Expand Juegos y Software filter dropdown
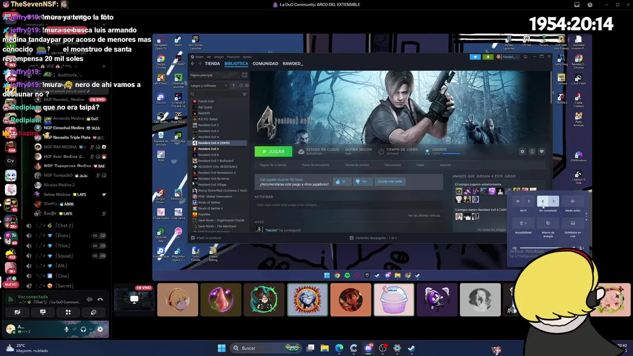 [209, 86]
